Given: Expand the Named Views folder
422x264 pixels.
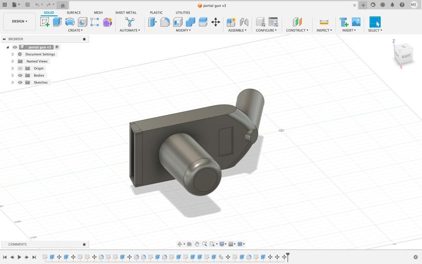Looking at the screenshot, I should click(13, 61).
